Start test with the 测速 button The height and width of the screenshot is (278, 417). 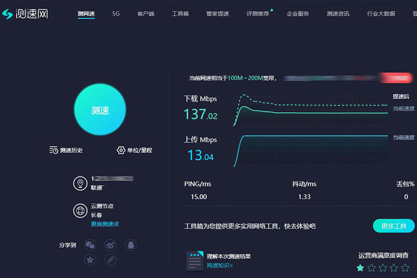pyautogui.click(x=100, y=110)
